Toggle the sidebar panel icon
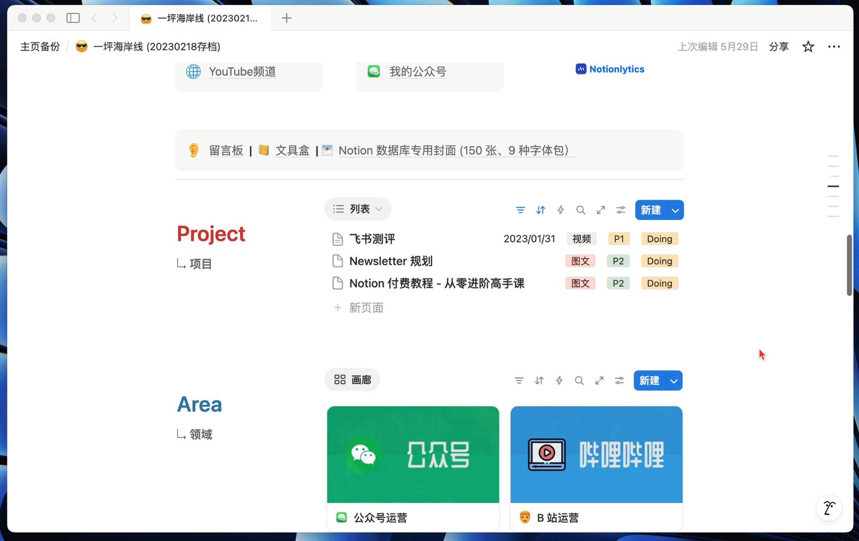Viewport: 859px width, 541px height. click(x=73, y=18)
